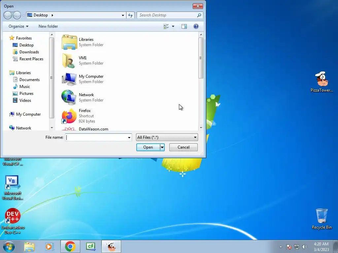Click the New folder button
This screenshot has width=338, height=253.
point(48,26)
